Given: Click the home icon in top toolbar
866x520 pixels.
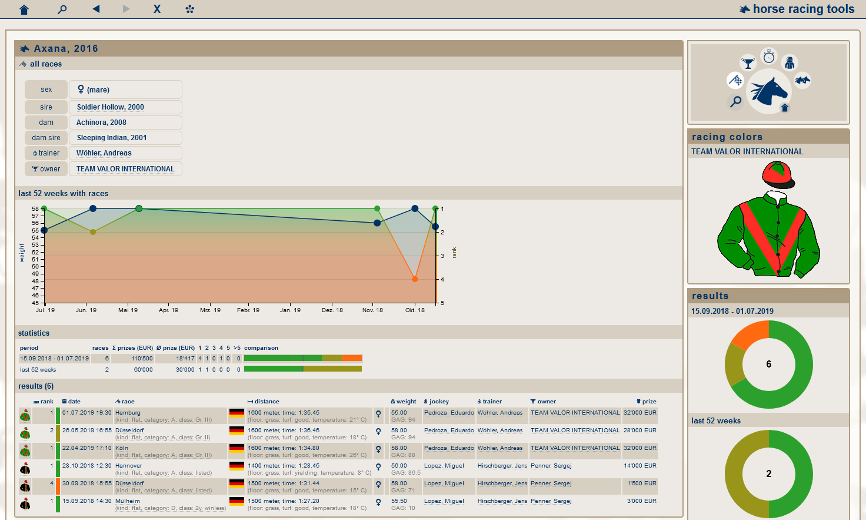Looking at the screenshot, I should pos(24,9).
